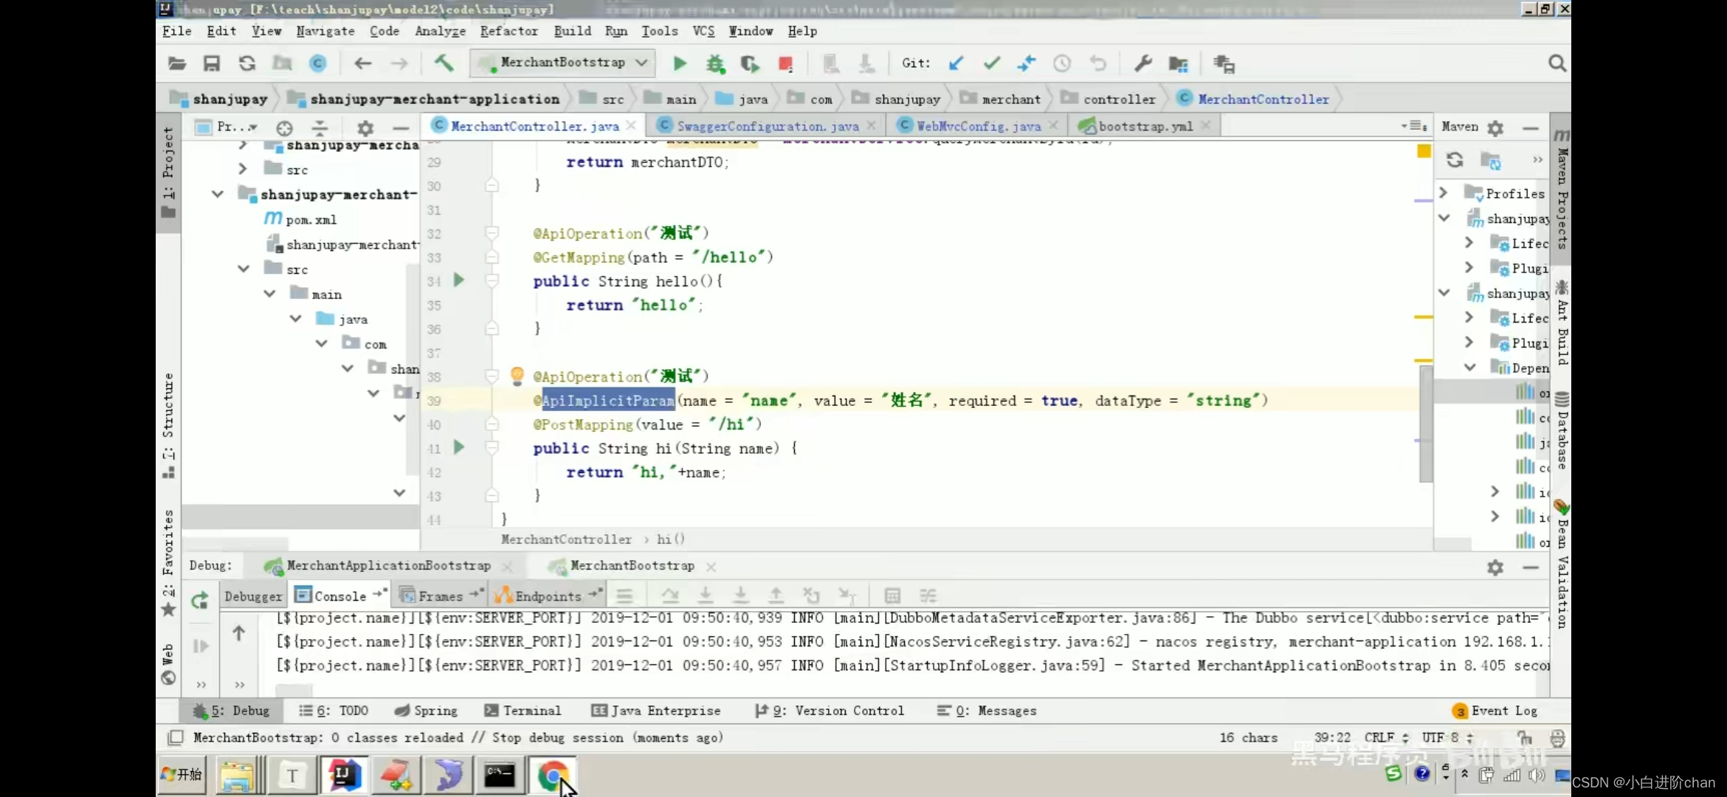Open the Navigate menu
1727x797 pixels.
coord(325,31)
